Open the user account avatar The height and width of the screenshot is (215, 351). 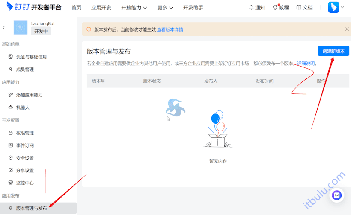coord(333,7)
